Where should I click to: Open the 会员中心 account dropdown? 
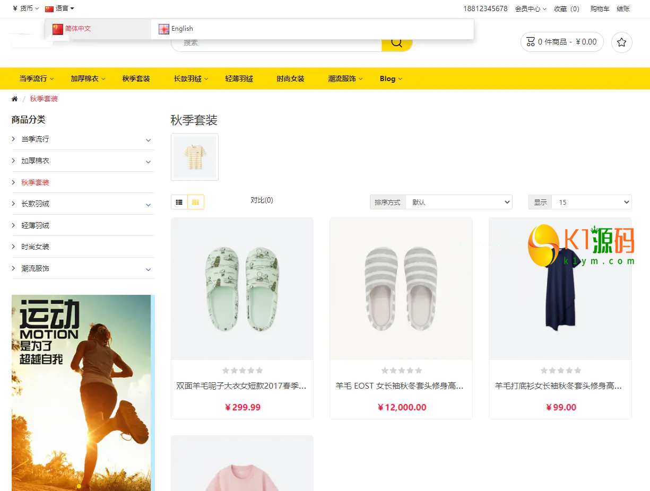[531, 9]
